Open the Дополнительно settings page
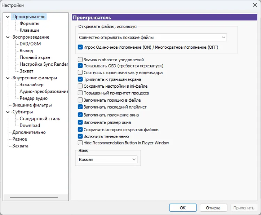The width and height of the screenshot is (261, 215). (29, 132)
